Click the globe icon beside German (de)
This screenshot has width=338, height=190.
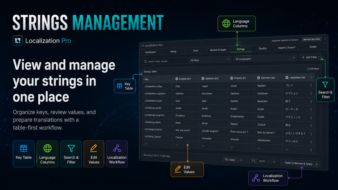pos(259,78)
